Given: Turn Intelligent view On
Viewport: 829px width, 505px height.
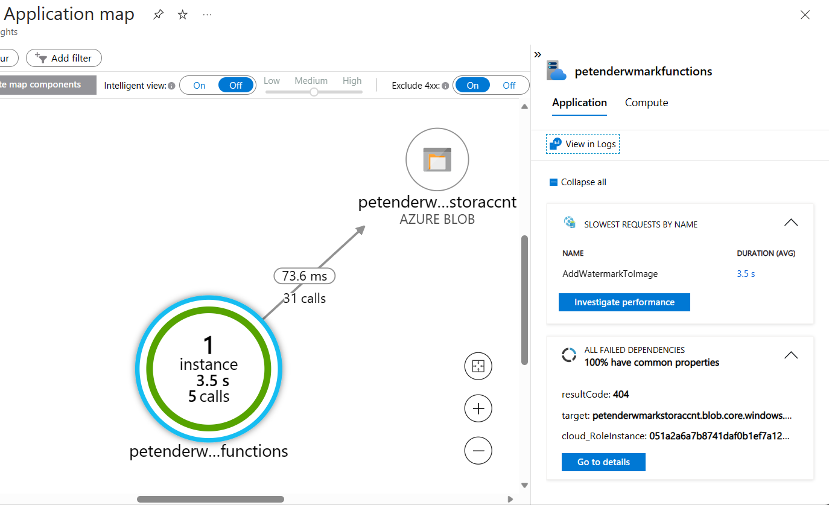Looking at the screenshot, I should (199, 85).
